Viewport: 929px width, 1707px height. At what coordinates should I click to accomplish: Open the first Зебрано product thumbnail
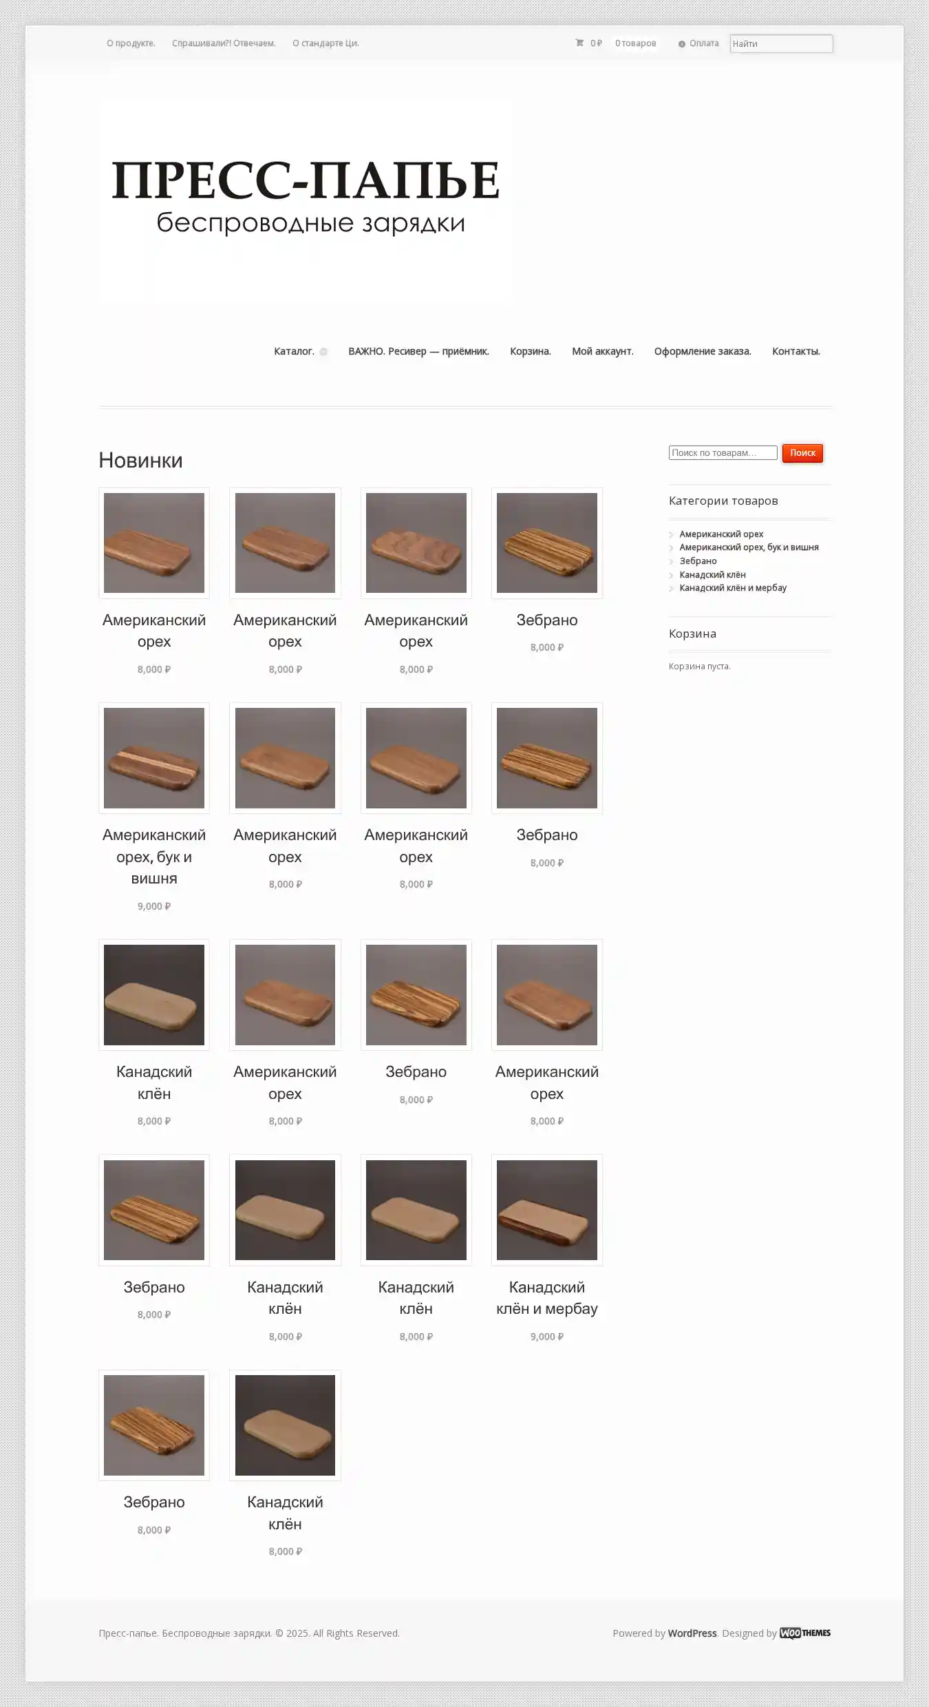(546, 543)
